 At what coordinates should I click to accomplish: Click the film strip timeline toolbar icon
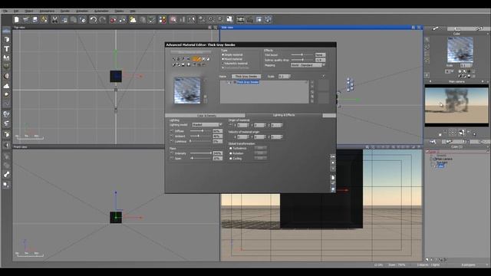pos(240,19)
